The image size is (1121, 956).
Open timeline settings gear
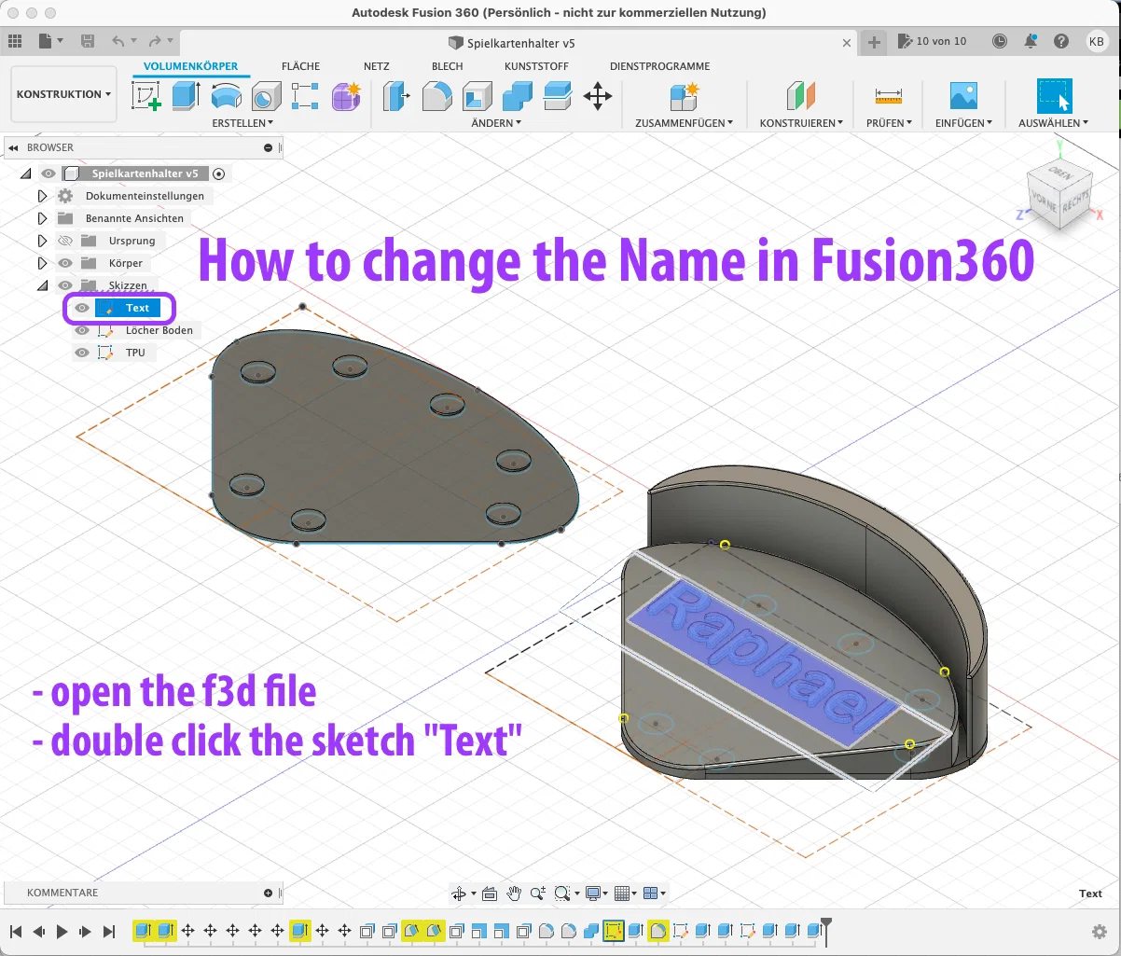1100,931
